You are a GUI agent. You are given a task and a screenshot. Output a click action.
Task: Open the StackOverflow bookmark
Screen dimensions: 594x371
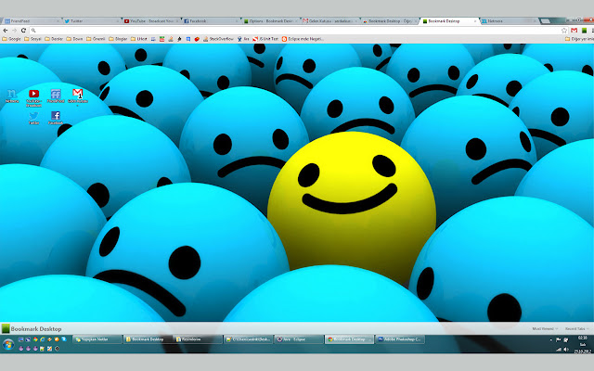[218, 39]
